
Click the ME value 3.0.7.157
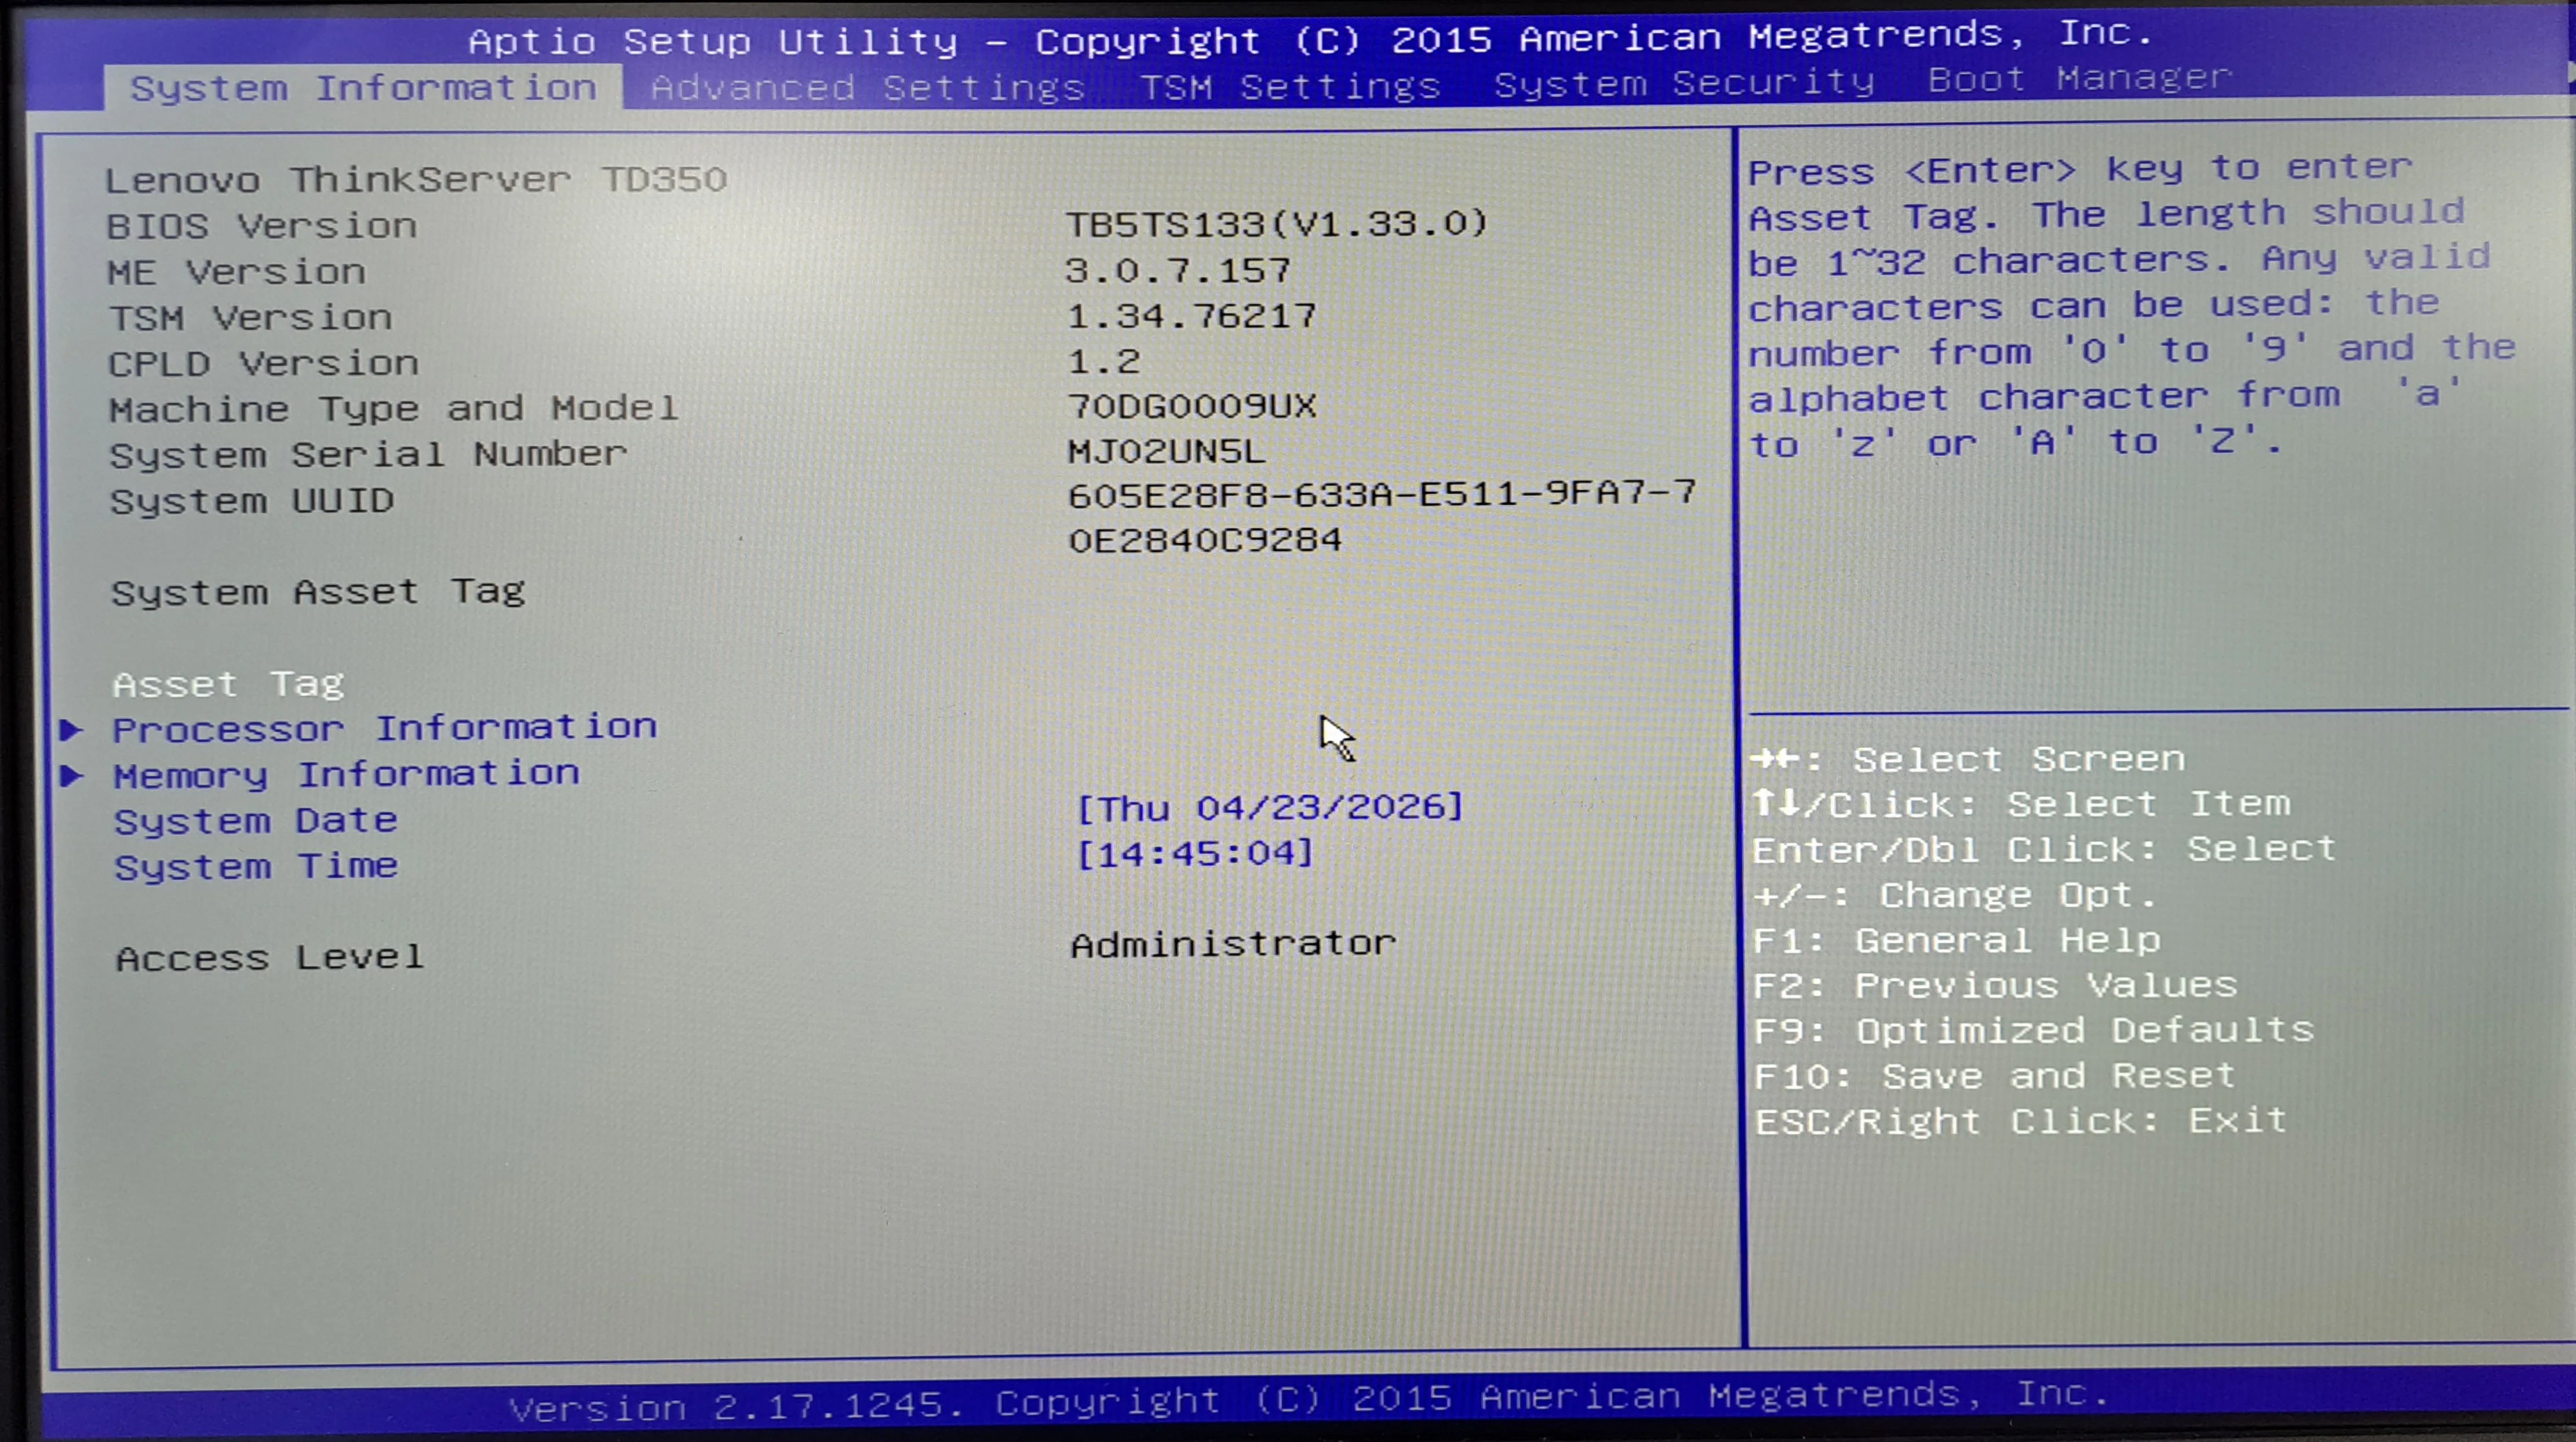[1178, 270]
